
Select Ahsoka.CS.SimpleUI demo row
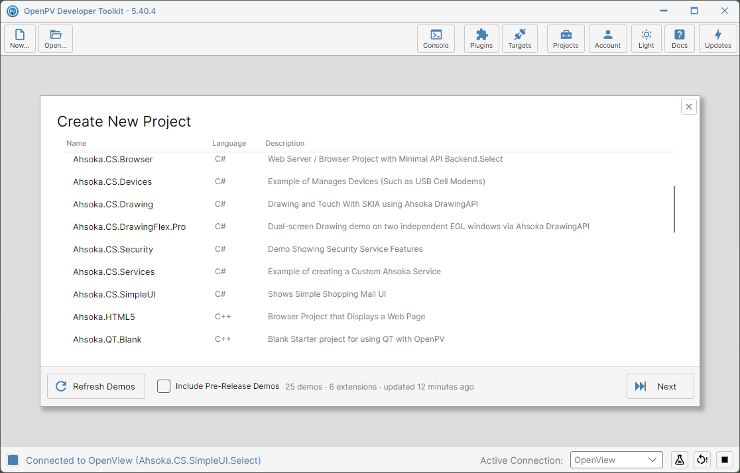click(370, 294)
